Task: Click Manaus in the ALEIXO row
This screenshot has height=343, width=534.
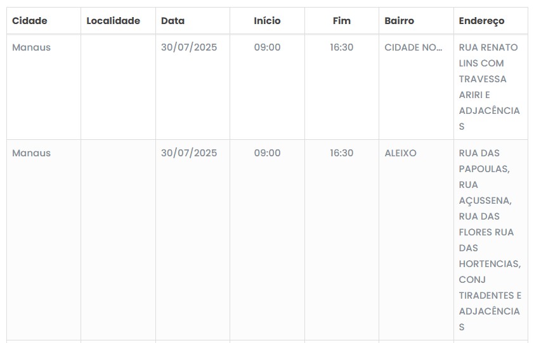Action: point(31,153)
